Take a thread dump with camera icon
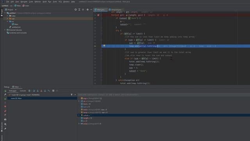The image size is (250, 141). [5, 119]
